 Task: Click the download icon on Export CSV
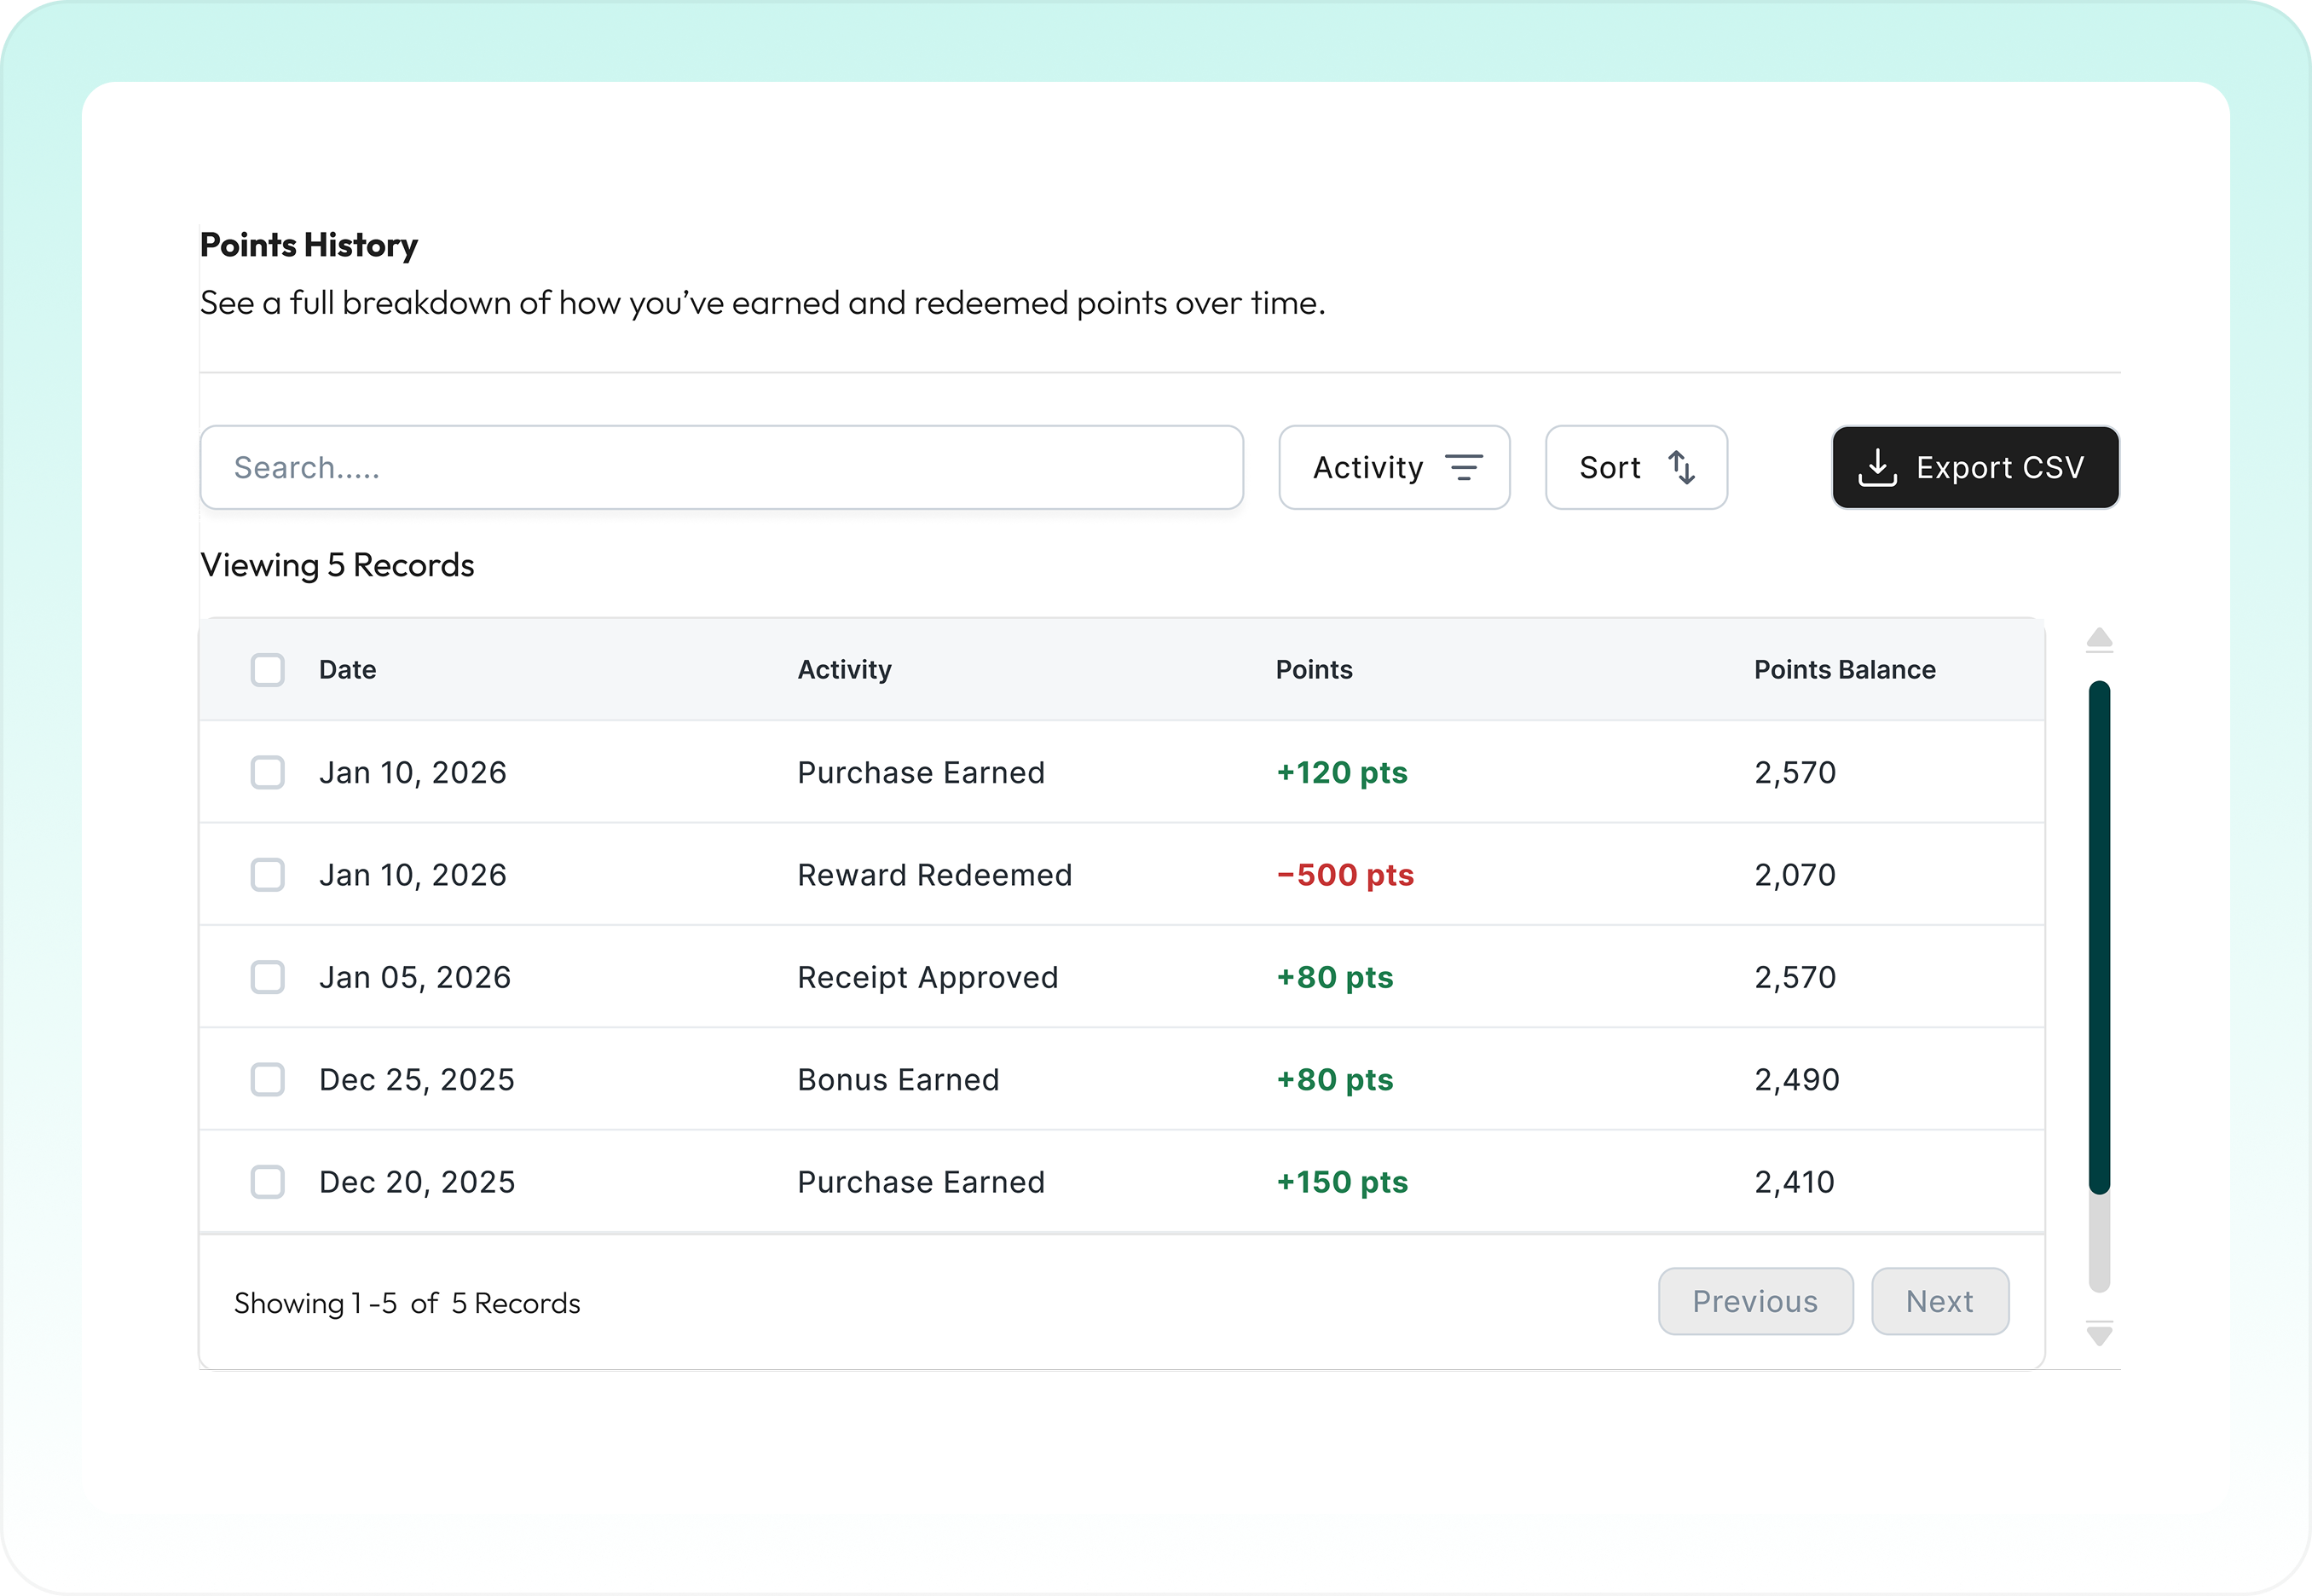tap(1877, 467)
